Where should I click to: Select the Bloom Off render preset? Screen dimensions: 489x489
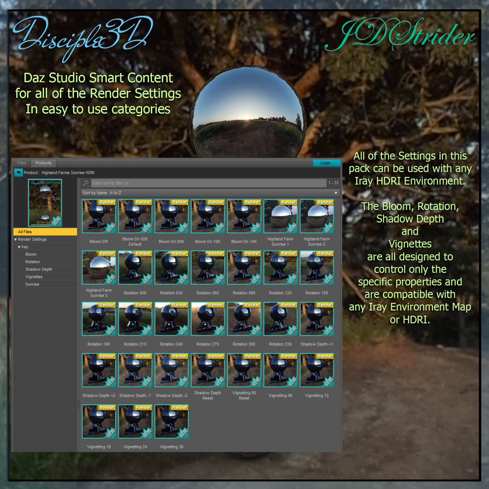(x=99, y=216)
